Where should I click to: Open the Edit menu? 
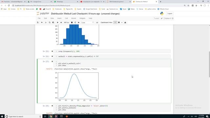point(45,18)
